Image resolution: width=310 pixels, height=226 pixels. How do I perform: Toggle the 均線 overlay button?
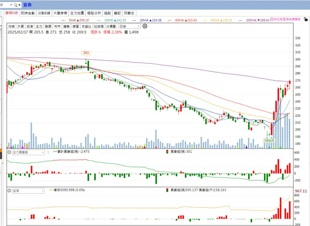coord(11,26)
